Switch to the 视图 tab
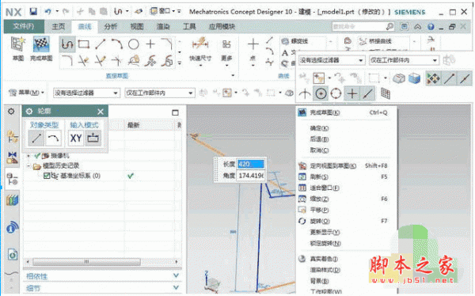Viewport: 475px width, 296px height. coord(137,27)
